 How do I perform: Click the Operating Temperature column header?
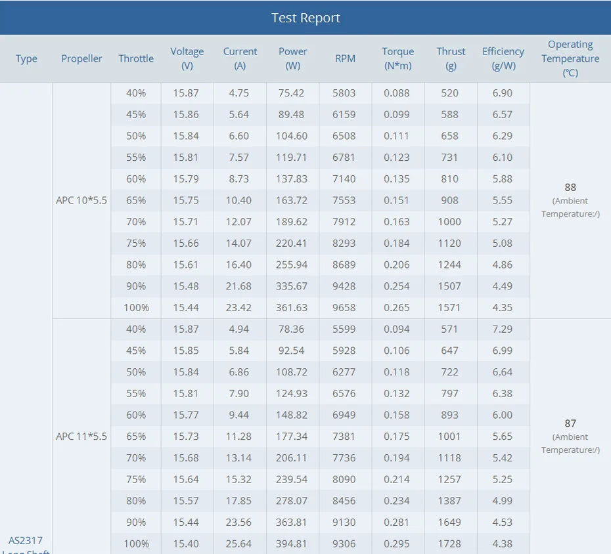tap(570, 58)
